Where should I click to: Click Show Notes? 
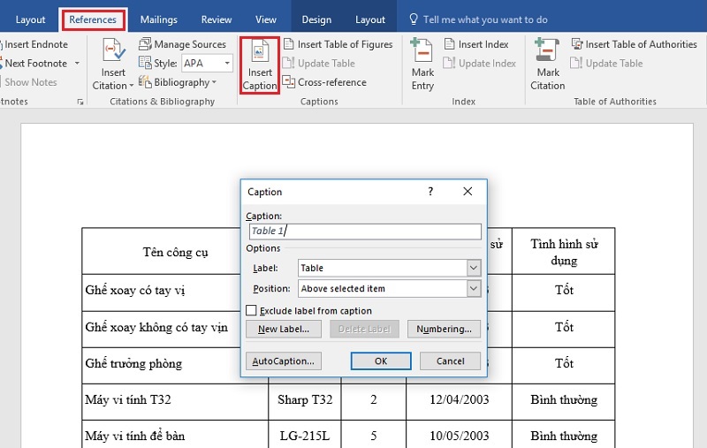click(30, 82)
